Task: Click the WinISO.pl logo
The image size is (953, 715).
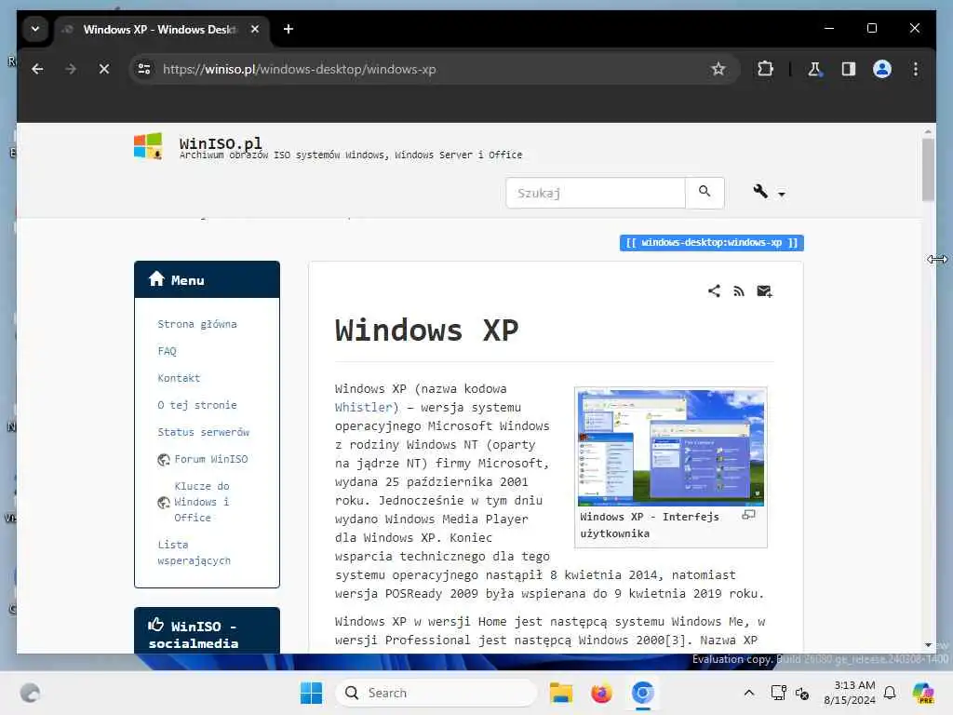Action: click(148, 146)
